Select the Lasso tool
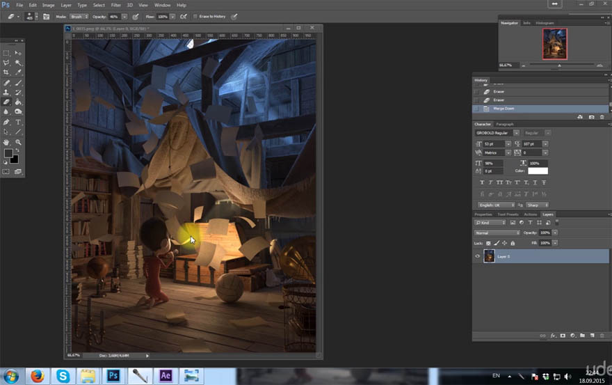Screen dimensions: 612x385 6,63
